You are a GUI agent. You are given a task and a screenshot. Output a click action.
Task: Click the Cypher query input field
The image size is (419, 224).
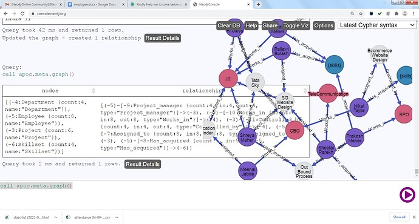coord(198,195)
